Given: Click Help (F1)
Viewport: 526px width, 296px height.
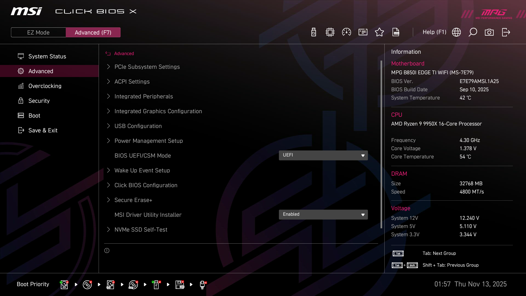Looking at the screenshot, I should (434, 32).
